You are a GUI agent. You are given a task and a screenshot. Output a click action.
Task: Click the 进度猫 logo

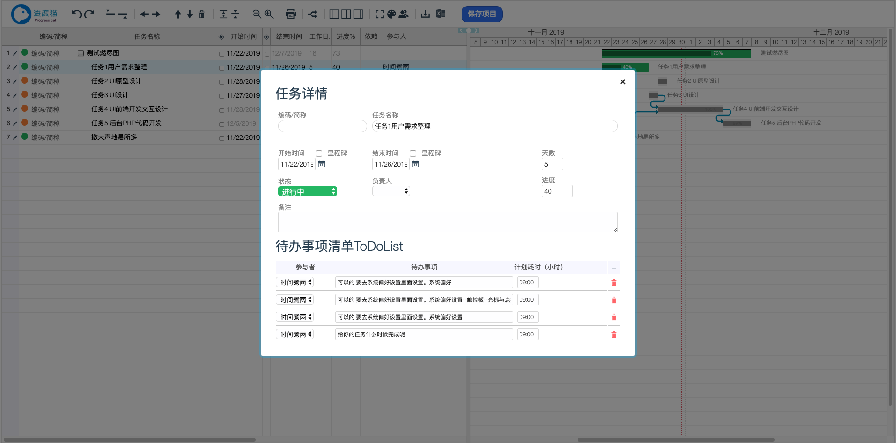[34, 15]
